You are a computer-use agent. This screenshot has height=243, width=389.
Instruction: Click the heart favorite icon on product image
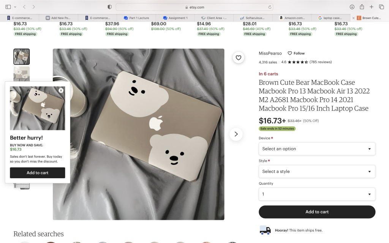click(x=238, y=58)
